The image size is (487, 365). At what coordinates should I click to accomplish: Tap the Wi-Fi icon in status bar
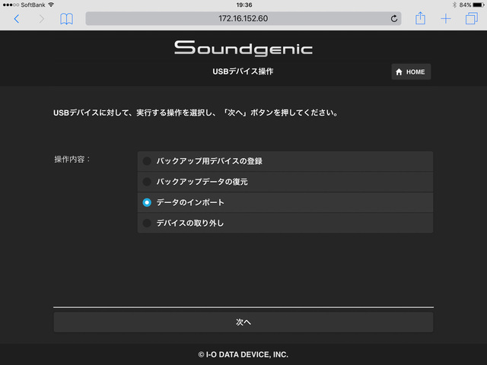point(51,5)
